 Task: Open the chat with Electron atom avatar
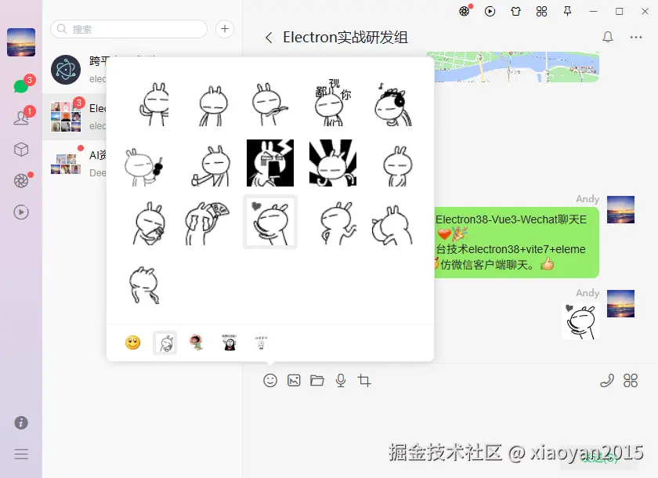[66, 70]
